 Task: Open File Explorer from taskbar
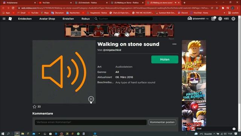23,134
